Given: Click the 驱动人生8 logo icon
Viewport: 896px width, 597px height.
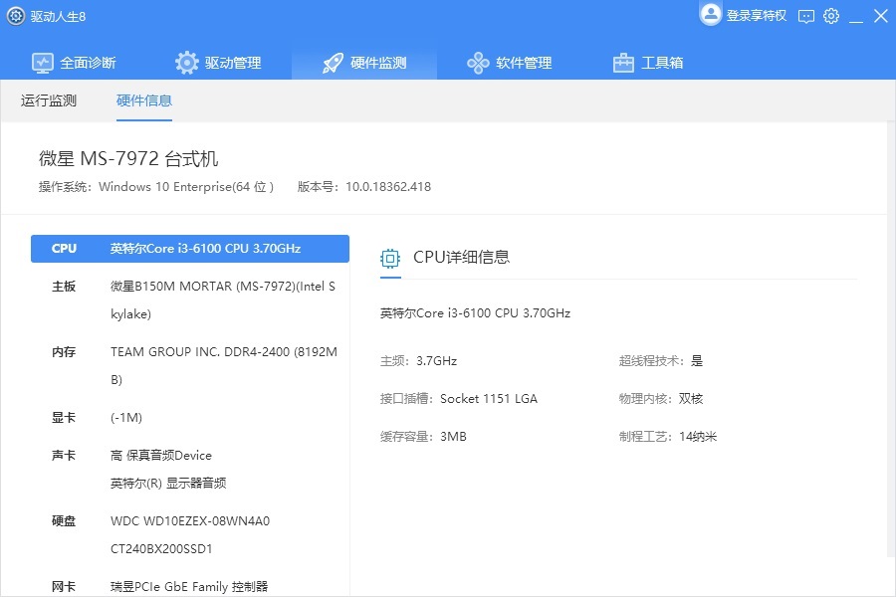Looking at the screenshot, I should (15, 16).
